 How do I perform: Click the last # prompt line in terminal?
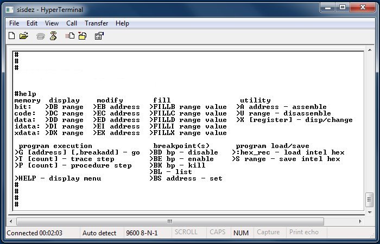[x=17, y=204]
